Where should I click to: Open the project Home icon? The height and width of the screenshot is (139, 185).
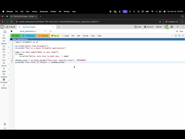point(5,32)
